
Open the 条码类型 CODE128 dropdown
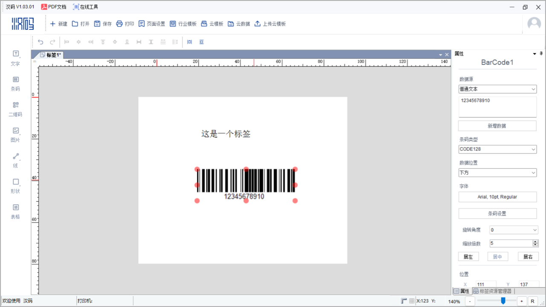(x=497, y=149)
